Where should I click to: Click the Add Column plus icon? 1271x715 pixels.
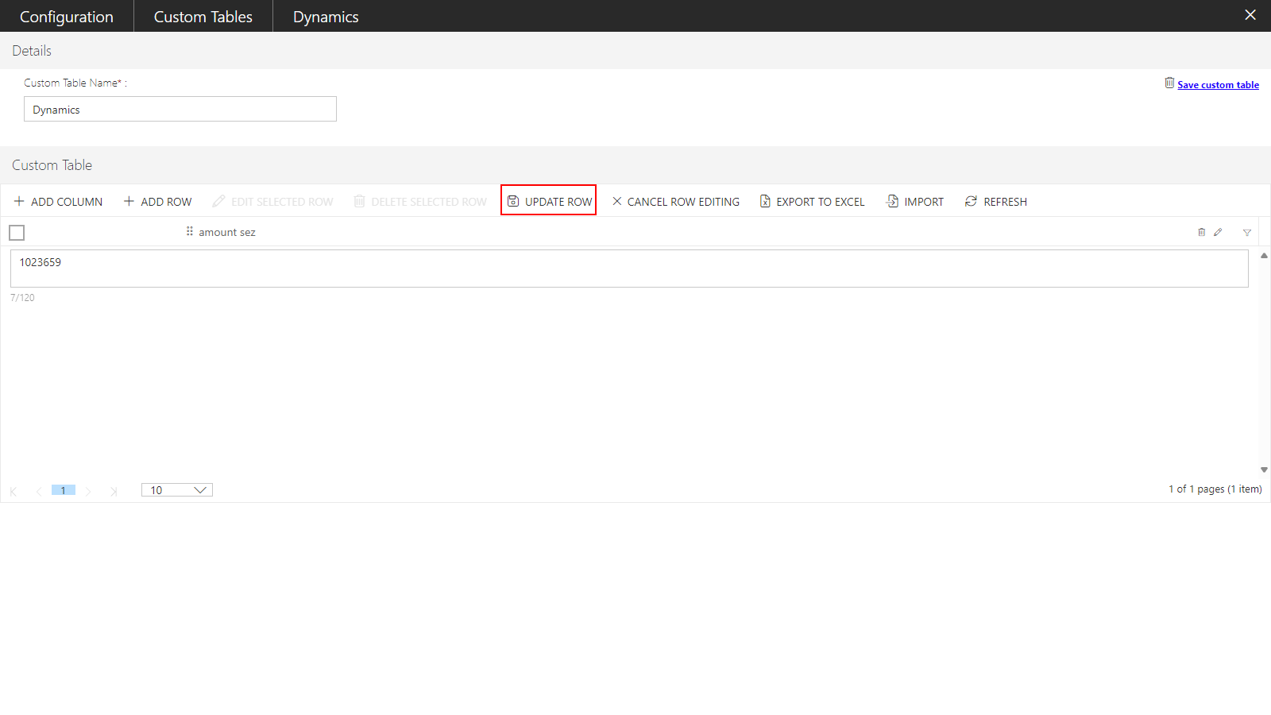pyautogui.click(x=19, y=202)
